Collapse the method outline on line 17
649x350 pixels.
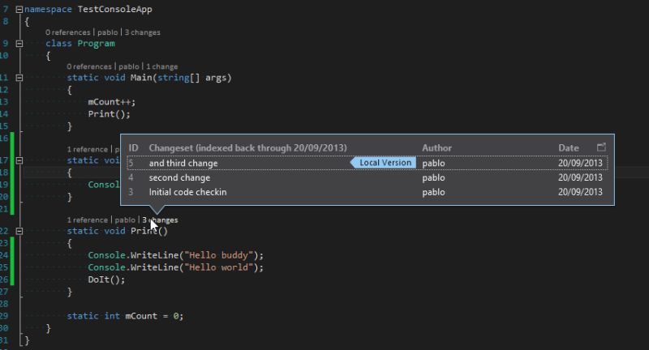[x=19, y=160]
